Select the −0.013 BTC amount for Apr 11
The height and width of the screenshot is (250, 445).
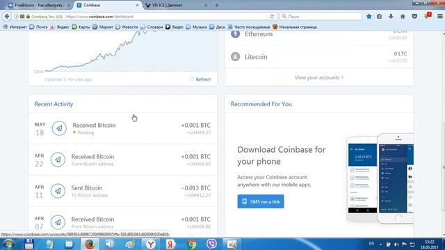click(196, 188)
